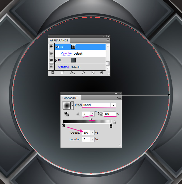Screen dimensions: 182x184
Task: Click the Opacity link under the first Fill
Action: (67, 53)
